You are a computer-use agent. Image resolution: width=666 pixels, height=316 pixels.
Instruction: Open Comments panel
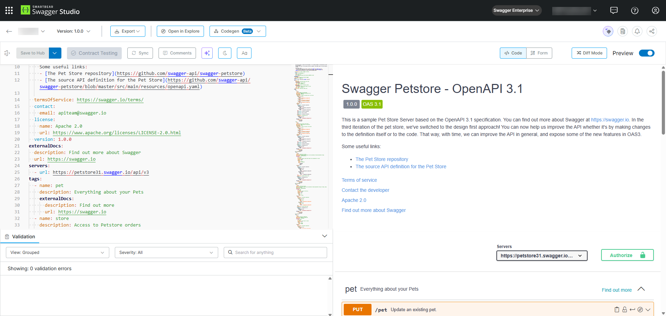[177, 53]
